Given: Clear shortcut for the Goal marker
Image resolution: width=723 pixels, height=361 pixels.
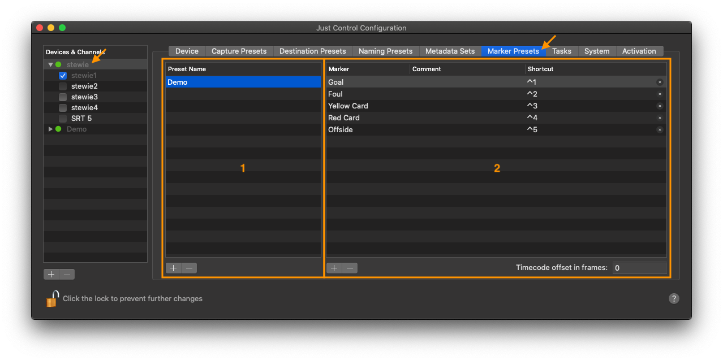Looking at the screenshot, I should (x=660, y=82).
